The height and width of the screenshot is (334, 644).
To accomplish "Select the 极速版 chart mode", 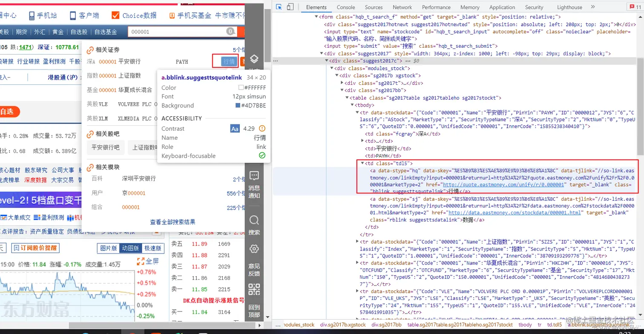I will (152, 248).
